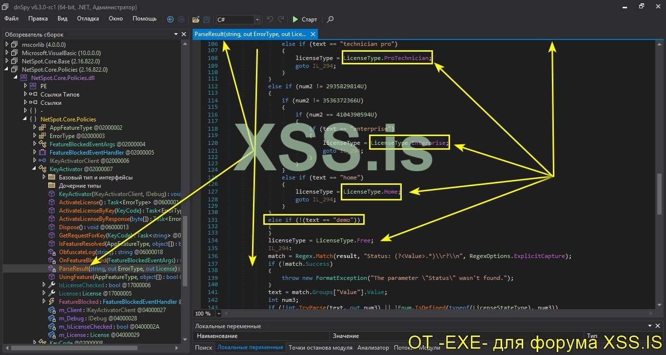This screenshot has width=666, height=355.
Task: Select the Локальные переменные bottom tab
Action: pyautogui.click(x=250, y=348)
